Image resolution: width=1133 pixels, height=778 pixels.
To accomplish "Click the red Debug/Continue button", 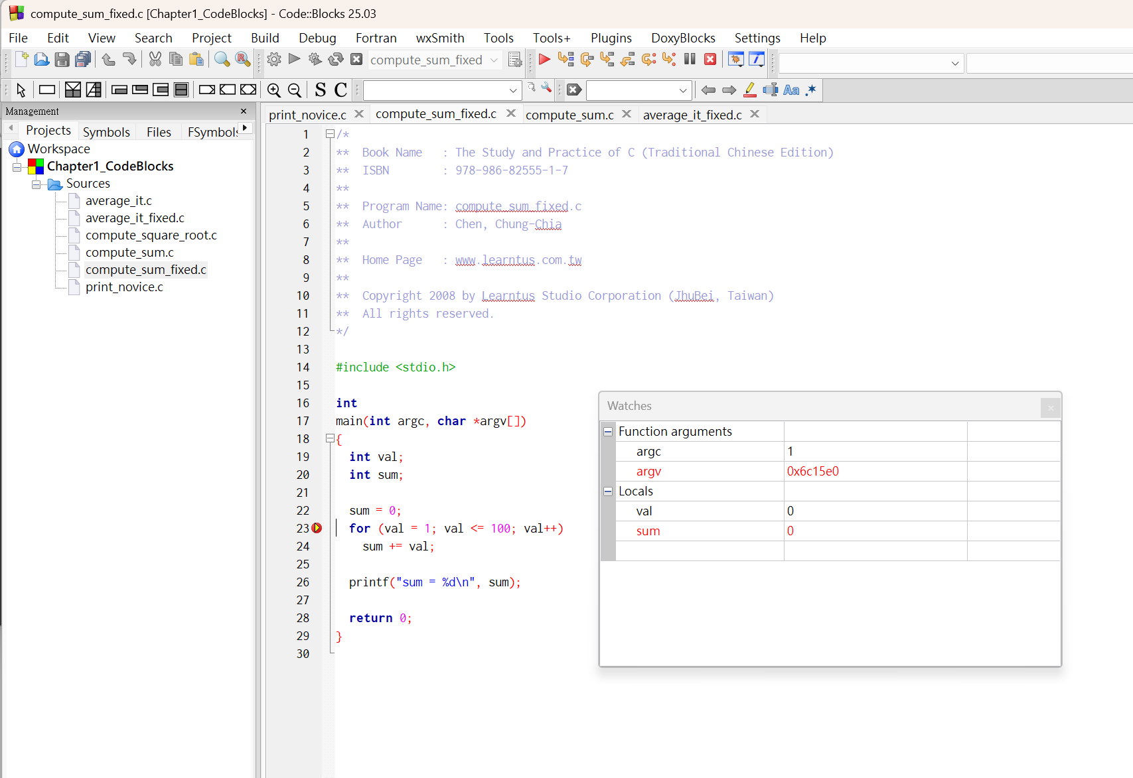I will coord(544,60).
